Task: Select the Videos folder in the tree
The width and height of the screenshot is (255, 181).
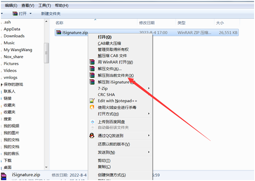Action: point(10,70)
